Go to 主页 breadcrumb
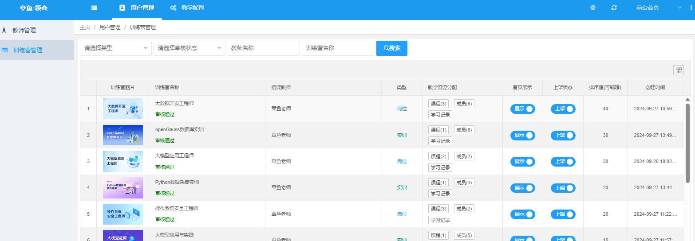The image size is (695, 241). [85, 27]
